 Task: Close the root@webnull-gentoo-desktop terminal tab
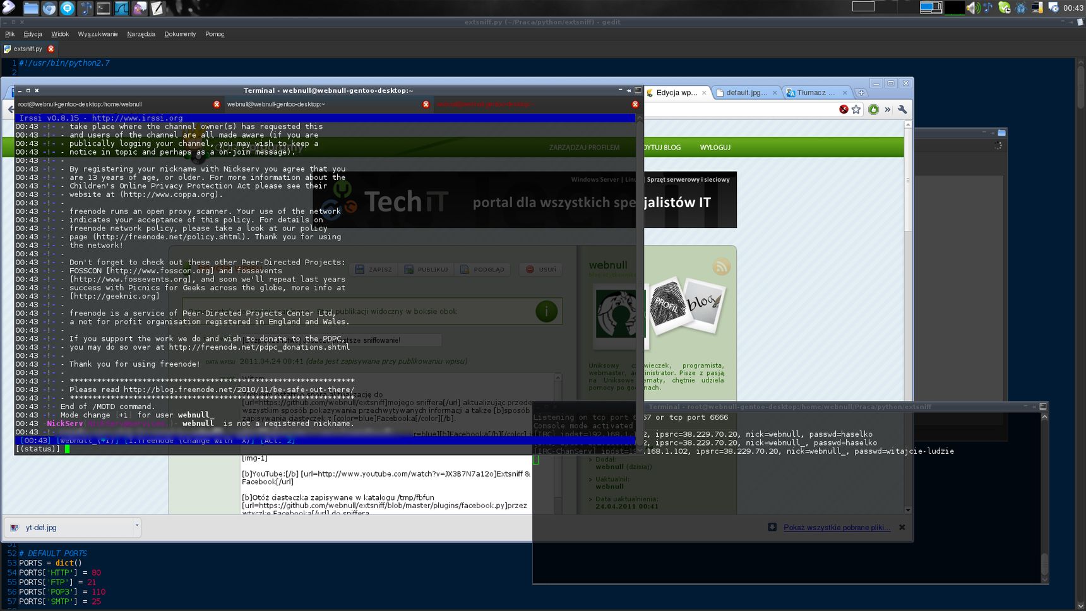click(x=217, y=104)
